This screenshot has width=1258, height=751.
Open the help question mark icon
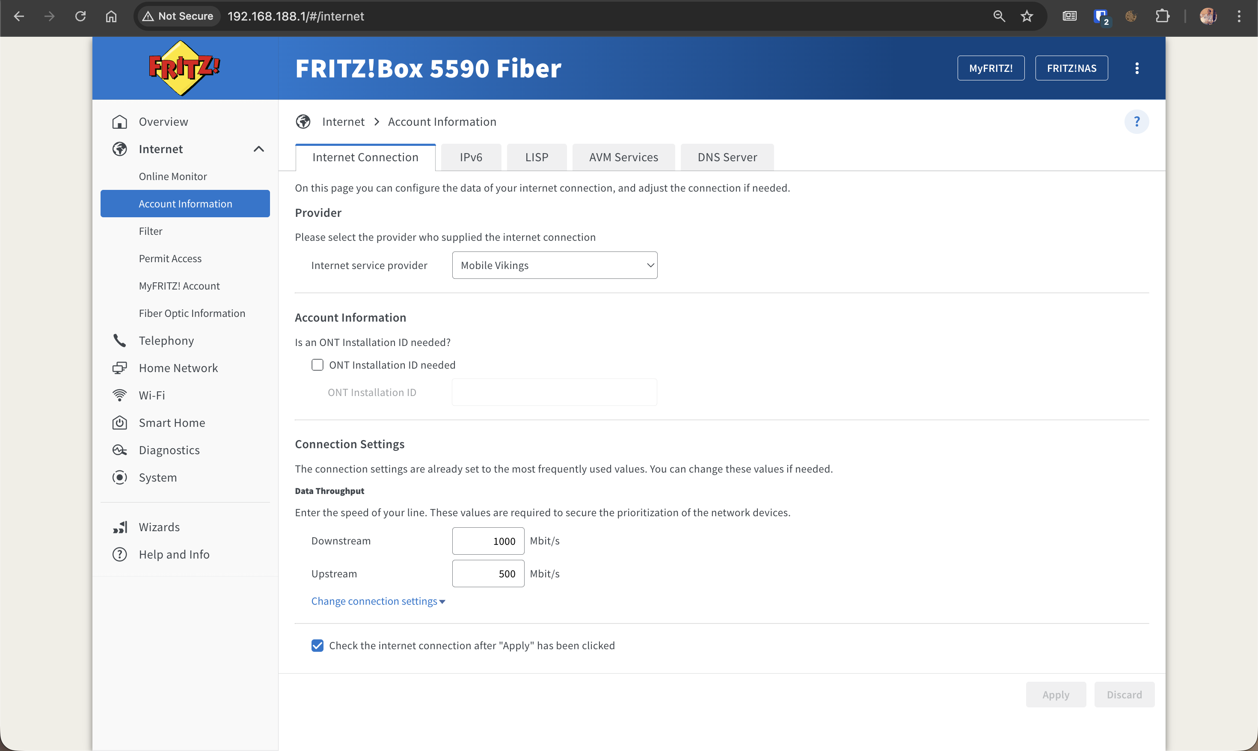[x=1136, y=121]
